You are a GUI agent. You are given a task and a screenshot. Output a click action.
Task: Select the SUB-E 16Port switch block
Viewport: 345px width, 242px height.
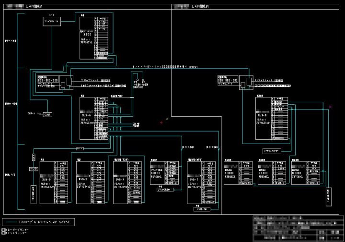tap(91, 182)
